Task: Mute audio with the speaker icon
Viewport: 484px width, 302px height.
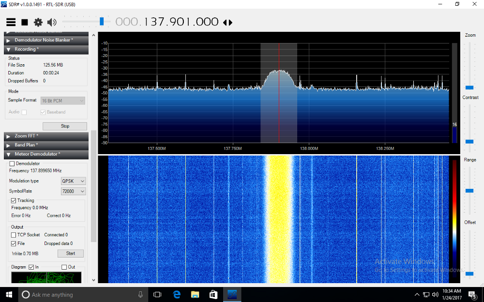Action: point(52,22)
